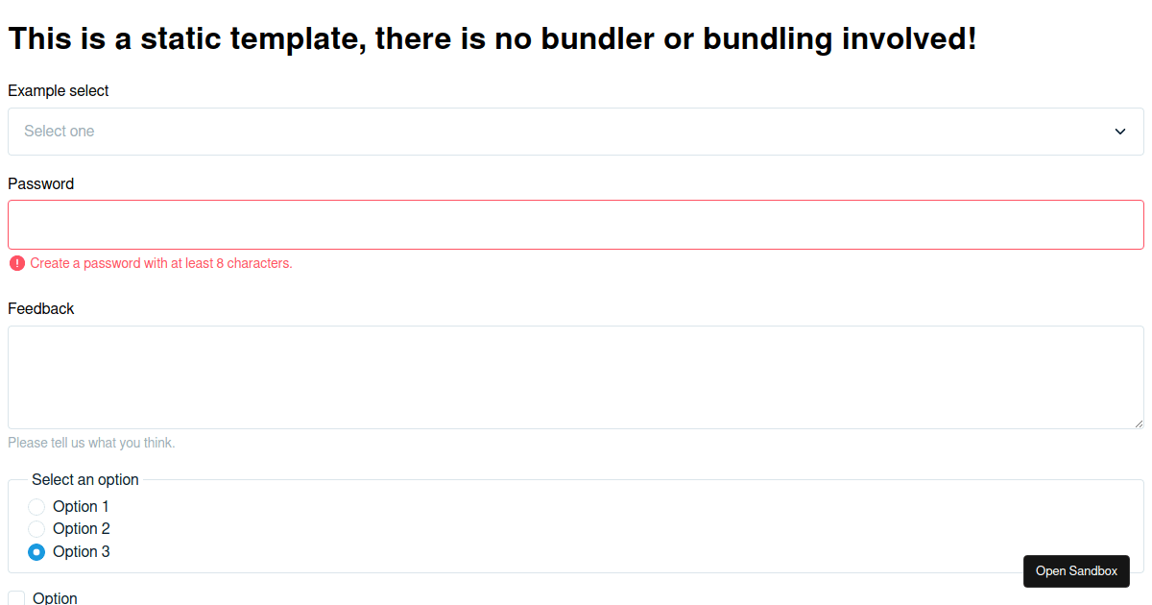Click the static template page heading

pos(492,38)
